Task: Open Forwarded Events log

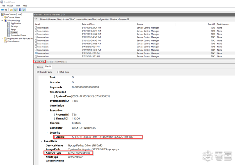Action: (18, 35)
